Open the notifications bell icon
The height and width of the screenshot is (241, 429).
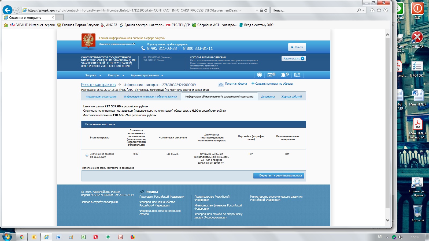pyautogui.click(x=284, y=75)
